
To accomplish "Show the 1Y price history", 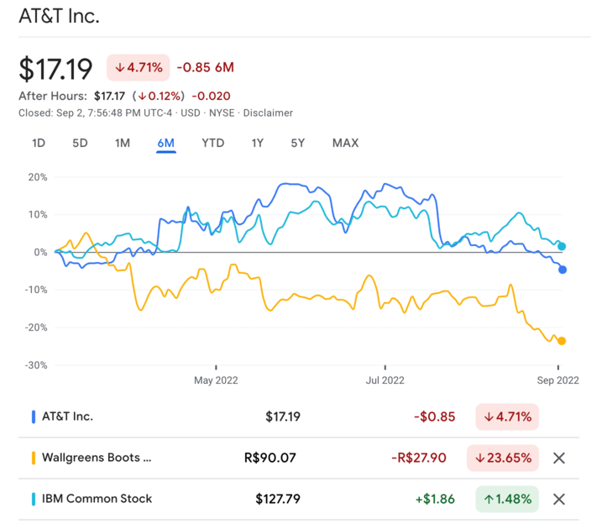I will pyautogui.click(x=258, y=144).
